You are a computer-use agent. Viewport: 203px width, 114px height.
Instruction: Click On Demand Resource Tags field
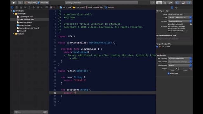(x=174, y=39)
